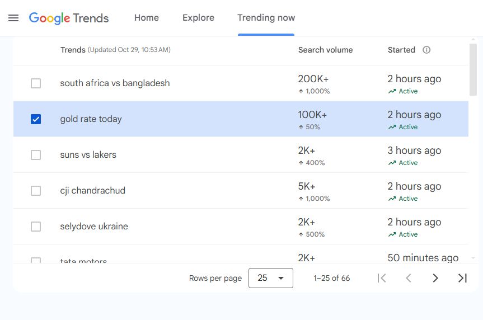Go to the previous results page
Image resolution: width=483 pixels, height=320 pixels.
click(x=409, y=278)
